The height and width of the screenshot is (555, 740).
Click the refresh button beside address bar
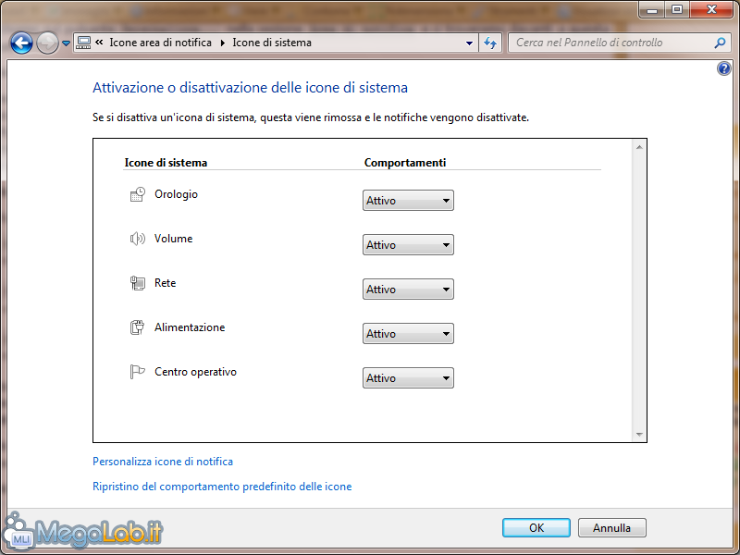coord(490,43)
